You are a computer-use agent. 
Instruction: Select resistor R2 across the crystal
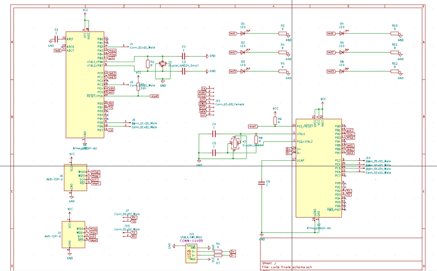[147, 64]
